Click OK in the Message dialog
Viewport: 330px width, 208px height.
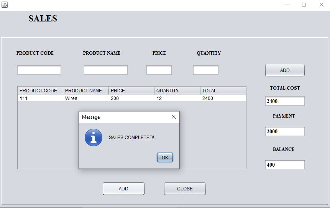[x=165, y=157]
